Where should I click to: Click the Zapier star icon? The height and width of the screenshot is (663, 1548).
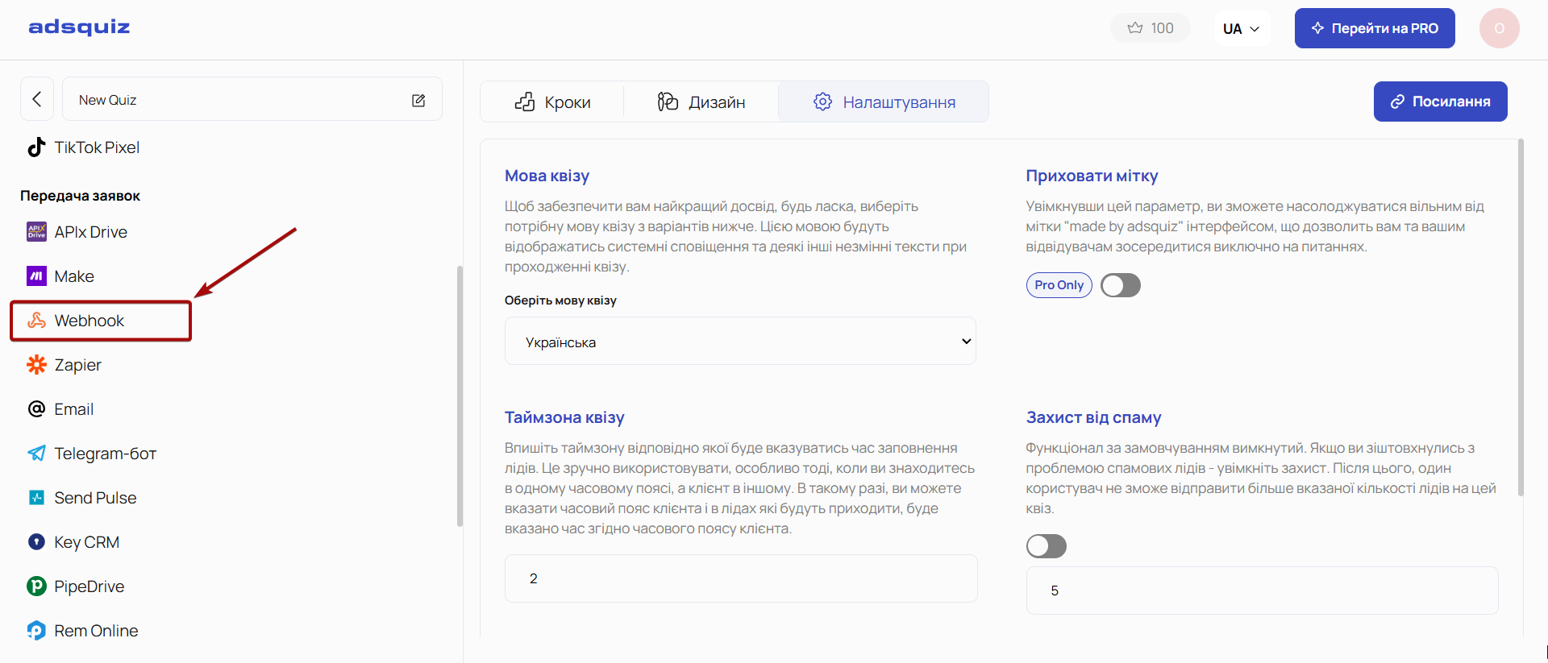36,365
